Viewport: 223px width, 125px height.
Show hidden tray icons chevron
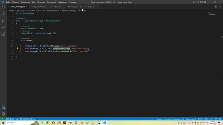[178, 123]
